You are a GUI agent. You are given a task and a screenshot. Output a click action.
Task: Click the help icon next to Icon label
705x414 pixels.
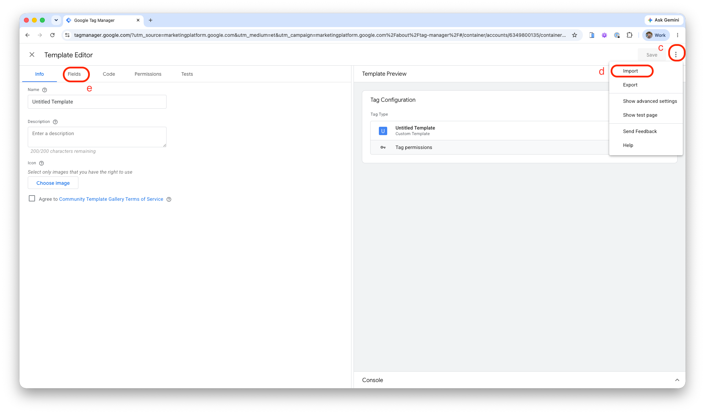coord(41,163)
